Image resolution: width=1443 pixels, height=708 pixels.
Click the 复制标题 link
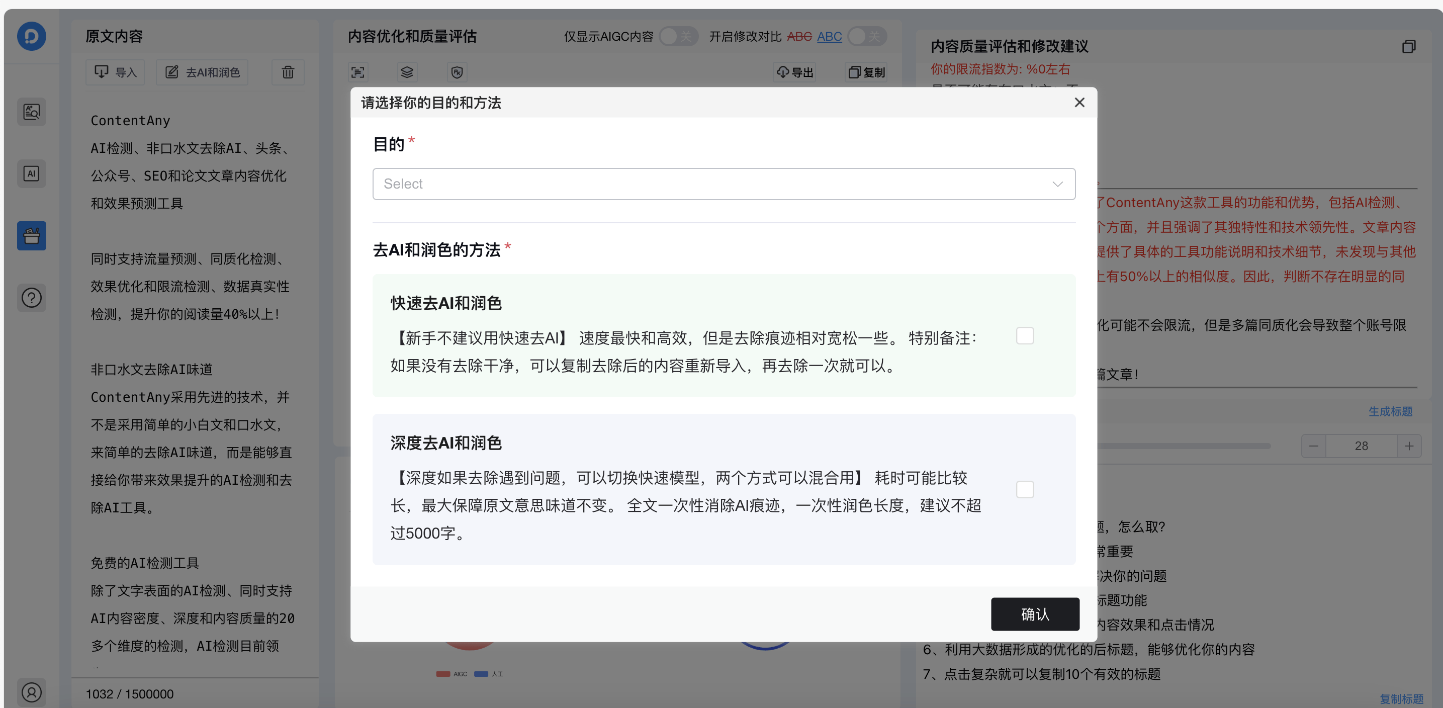tap(1401, 699)
